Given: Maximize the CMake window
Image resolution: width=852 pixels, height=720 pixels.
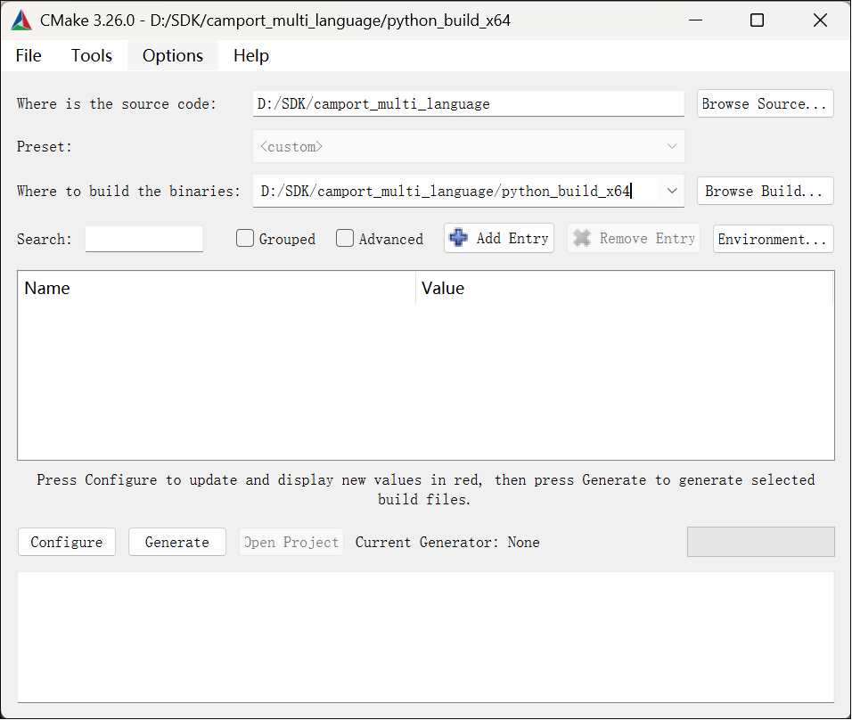Looking at the screenshot, I should coord(757,20).
